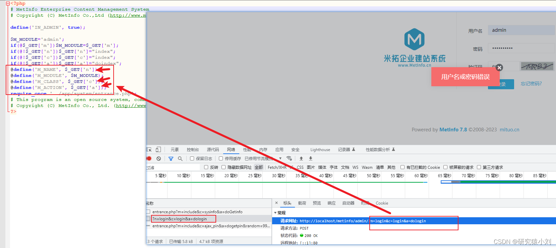The height and width of the screenshot is (248, 556).
Task: Refresh the captcha image MRB3
Action: [537, 66]
